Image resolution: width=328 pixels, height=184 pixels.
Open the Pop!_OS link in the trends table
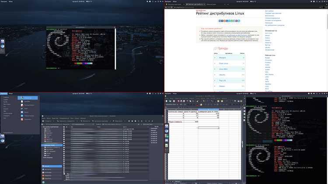click(222, 80)
